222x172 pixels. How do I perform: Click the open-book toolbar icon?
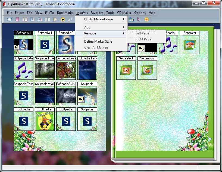[25, 19]
